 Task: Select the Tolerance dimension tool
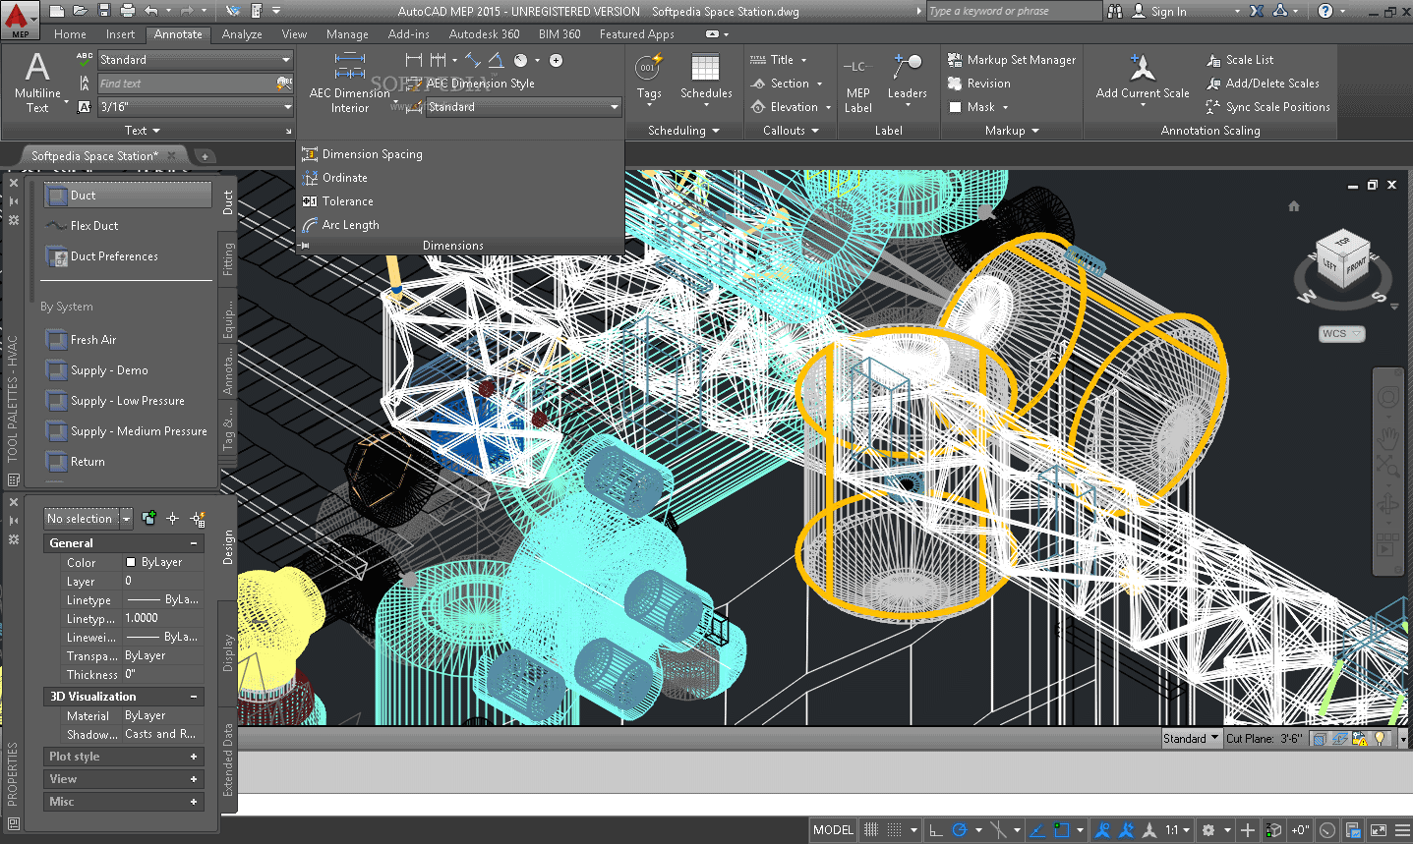(x=346, y=200)
